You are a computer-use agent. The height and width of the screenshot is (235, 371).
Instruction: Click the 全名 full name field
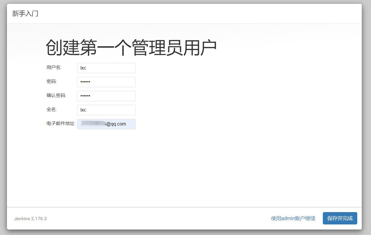coord(106,110)
